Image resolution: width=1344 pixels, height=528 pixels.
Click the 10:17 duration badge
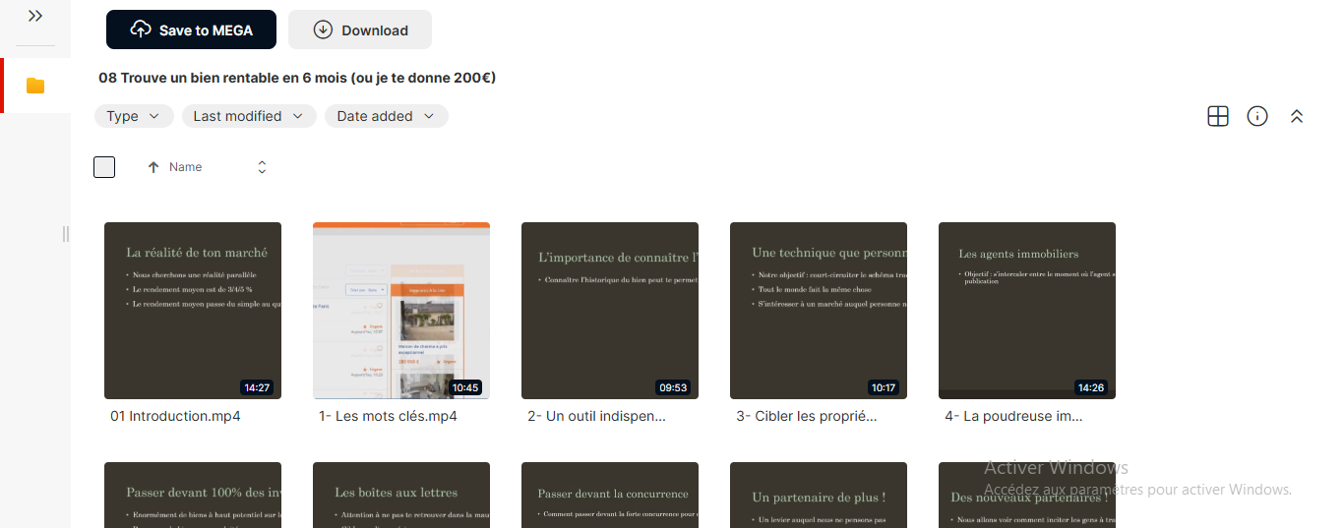(x=883, y=387)
